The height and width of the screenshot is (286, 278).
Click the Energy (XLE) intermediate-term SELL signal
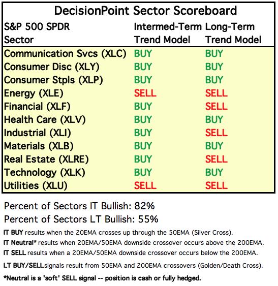[x=145, y=93]
